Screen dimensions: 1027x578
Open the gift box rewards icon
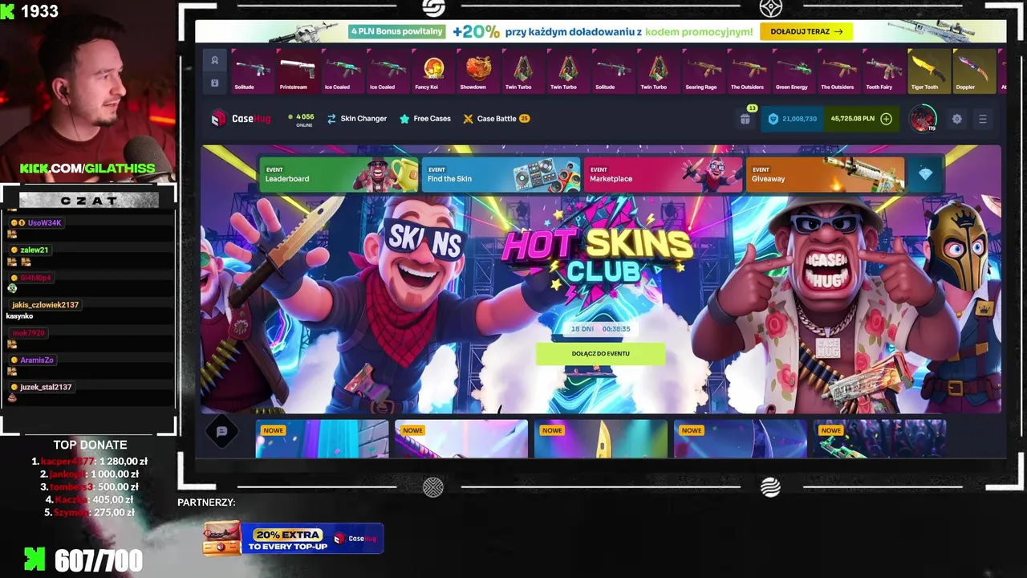click(x=745, y=119)
